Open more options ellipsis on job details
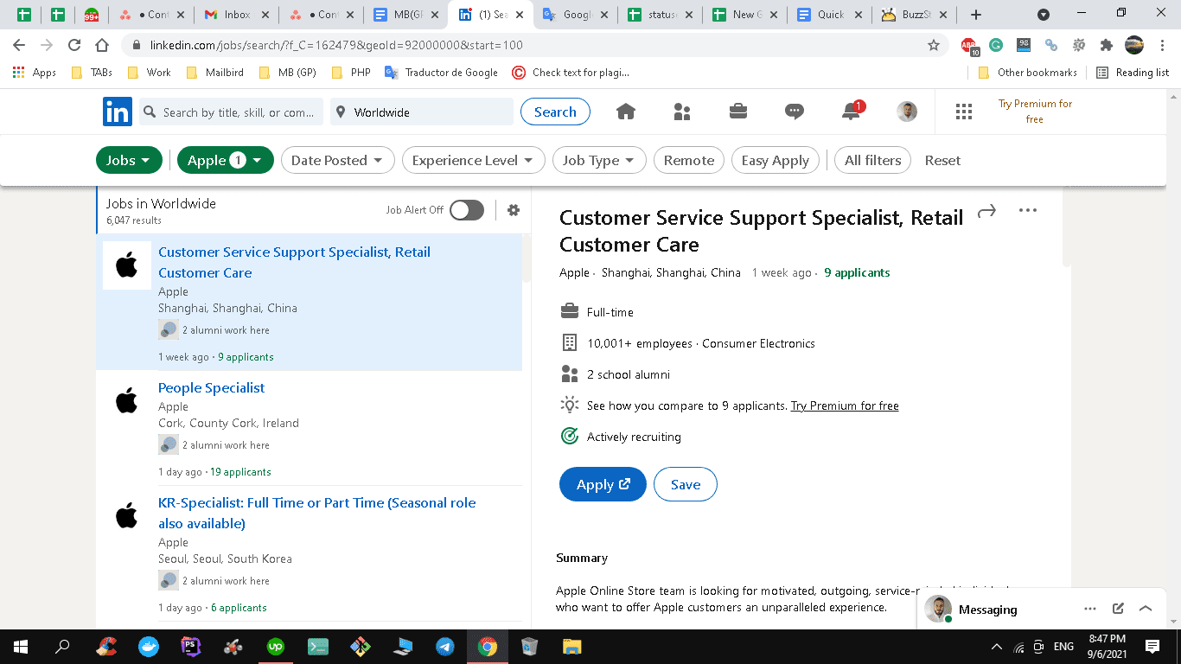This screenshot has width=1181, height=664. point(1027,210)
